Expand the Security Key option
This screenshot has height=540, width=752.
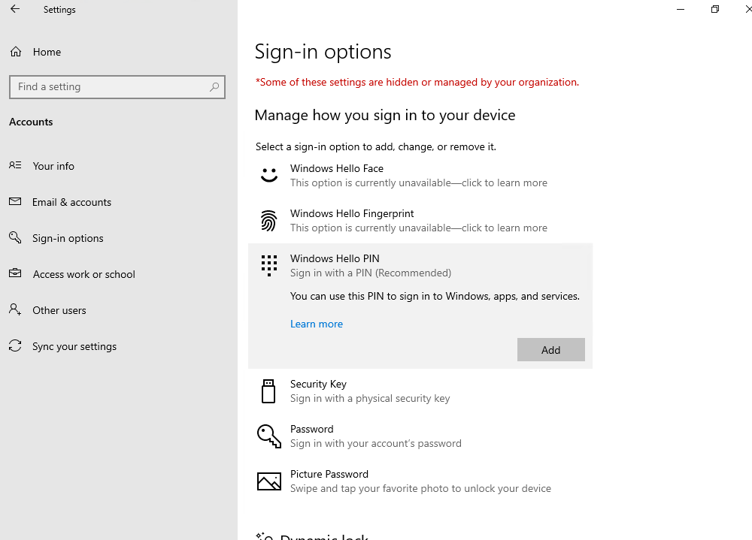click(x=420, y=391)
